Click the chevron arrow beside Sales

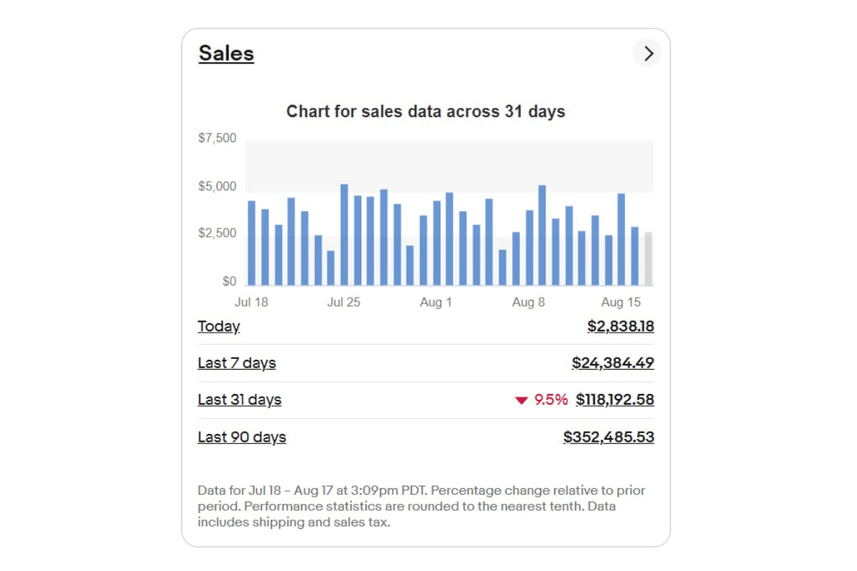pos(648,54)
